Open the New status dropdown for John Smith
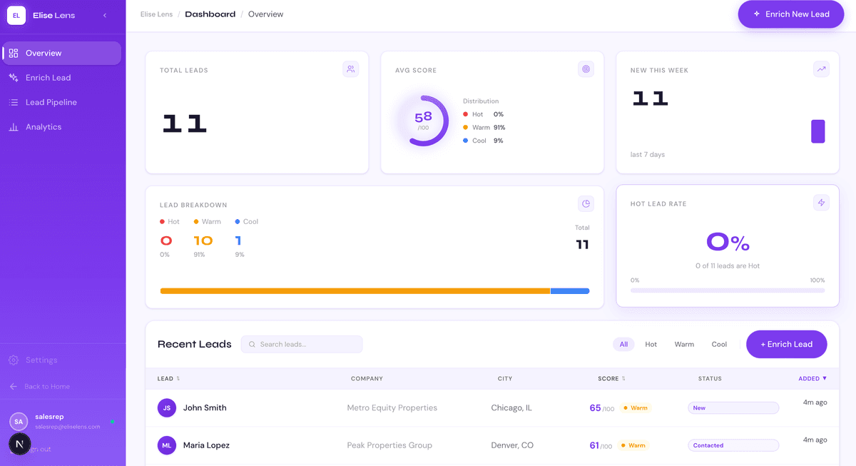 [x=733, y=408]
